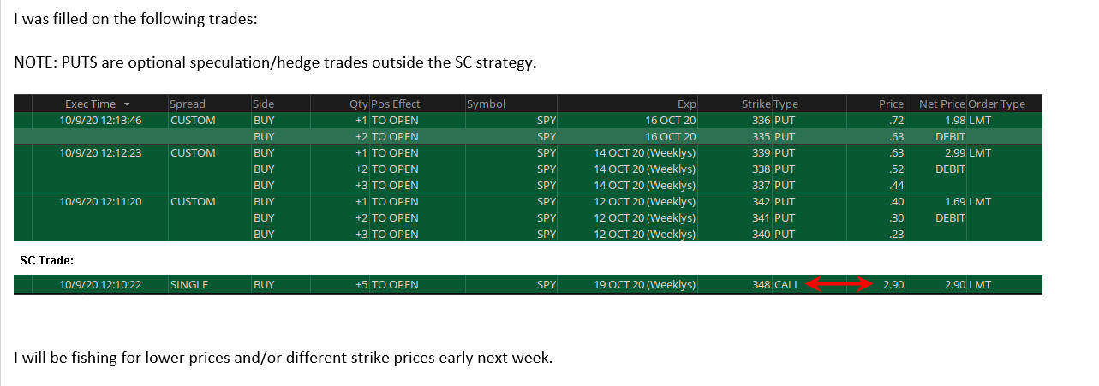This screenshot has height=386, width=1099.
Task: Click the 19 OCT 20 (Weeklys) expiration
Action: pos(644,285)
